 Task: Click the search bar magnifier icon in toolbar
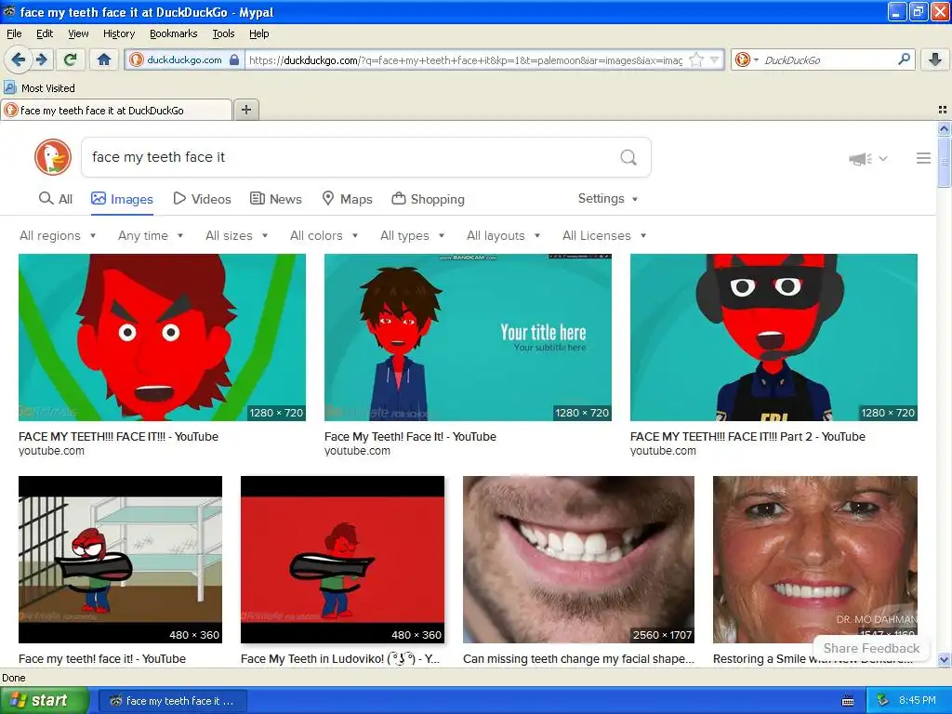[904, 59]
